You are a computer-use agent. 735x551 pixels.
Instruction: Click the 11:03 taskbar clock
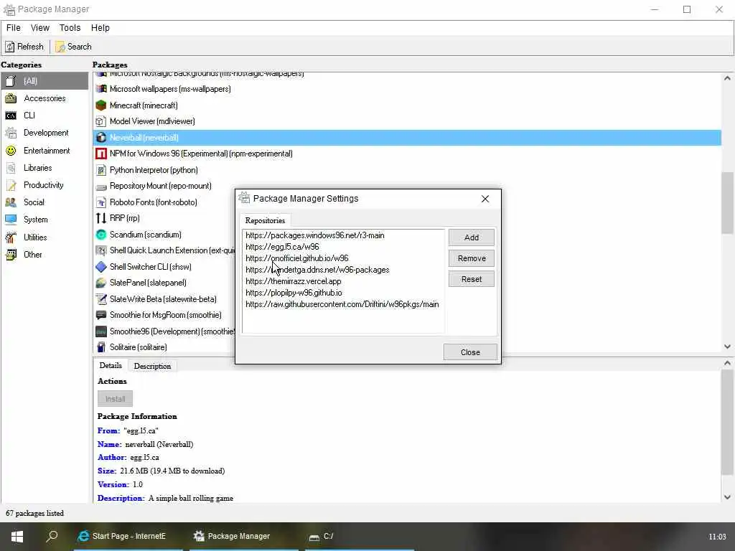717,537
